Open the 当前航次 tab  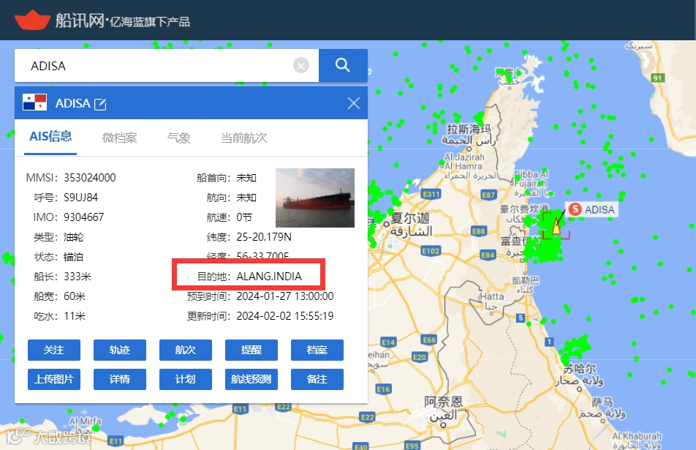(x=243, y=138)
